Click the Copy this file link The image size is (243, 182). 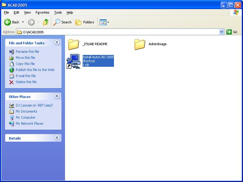[x=25, y=64]
